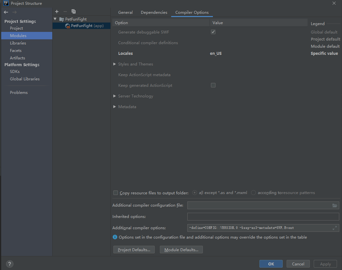Click the Inherited options field
This screenshot has width=342, height=270.
pyautogui.click(x=263, y=217)
